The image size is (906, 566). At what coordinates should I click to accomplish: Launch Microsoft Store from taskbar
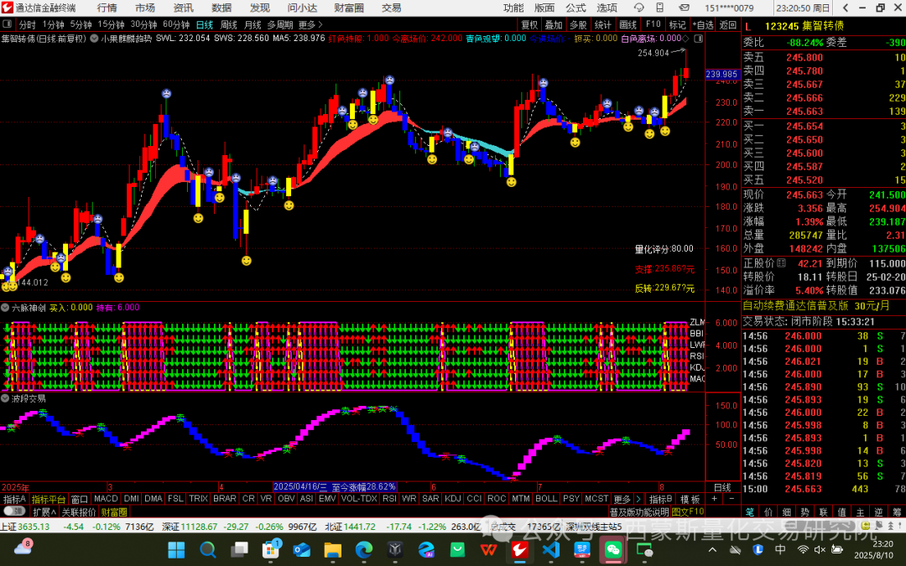[x=270, y=549]
